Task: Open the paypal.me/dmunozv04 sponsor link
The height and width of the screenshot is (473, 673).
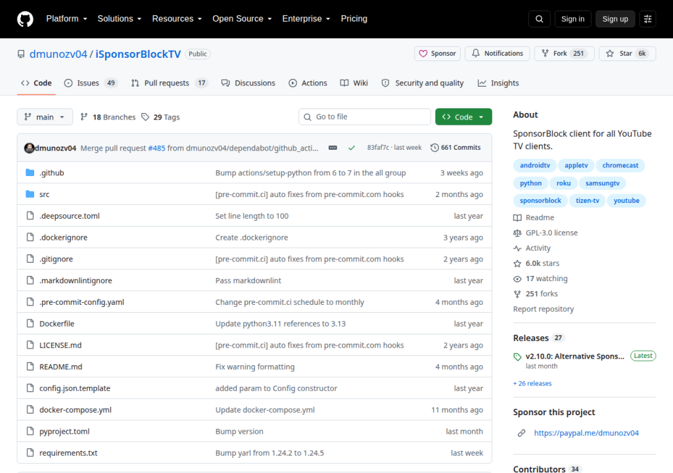Action: pos(586,433)
